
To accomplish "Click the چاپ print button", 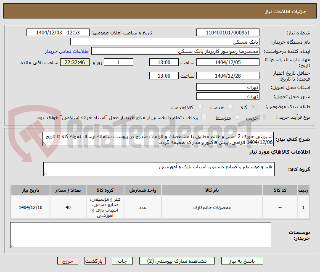I will coord(122,261).
